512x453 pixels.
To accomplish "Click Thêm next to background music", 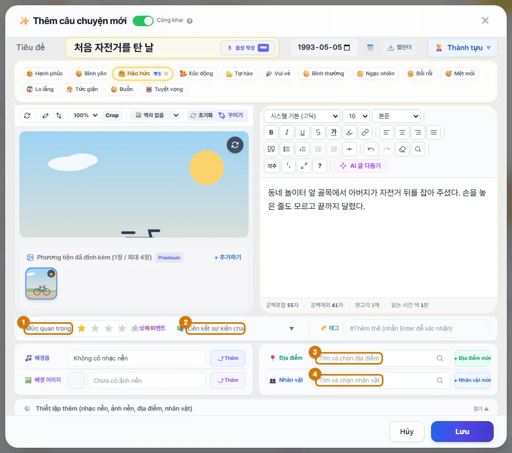I will tap(228, 358).
